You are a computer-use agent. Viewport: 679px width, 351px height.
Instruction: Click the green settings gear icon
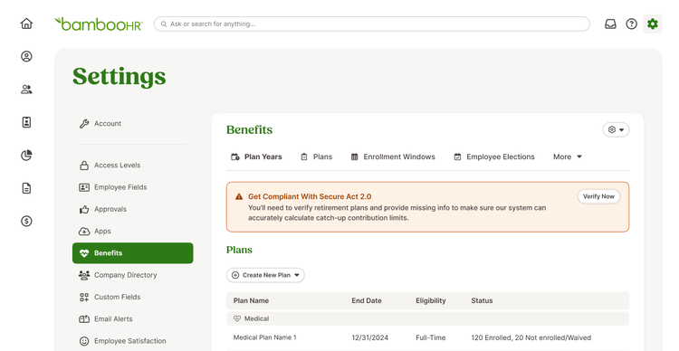point(653,24)
